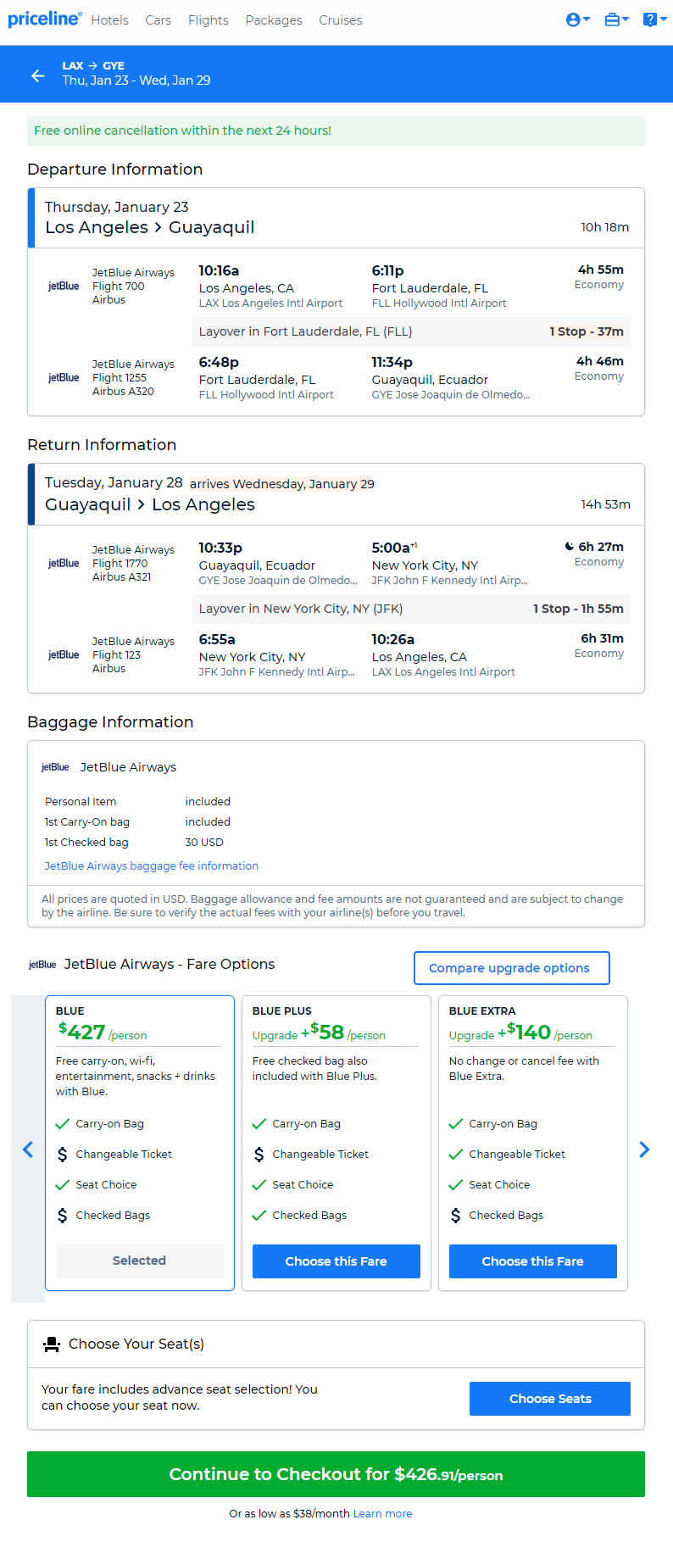Click Compare upgrade options button
This screenshot has height=1542, width=673.
click(x=512, y=968)
